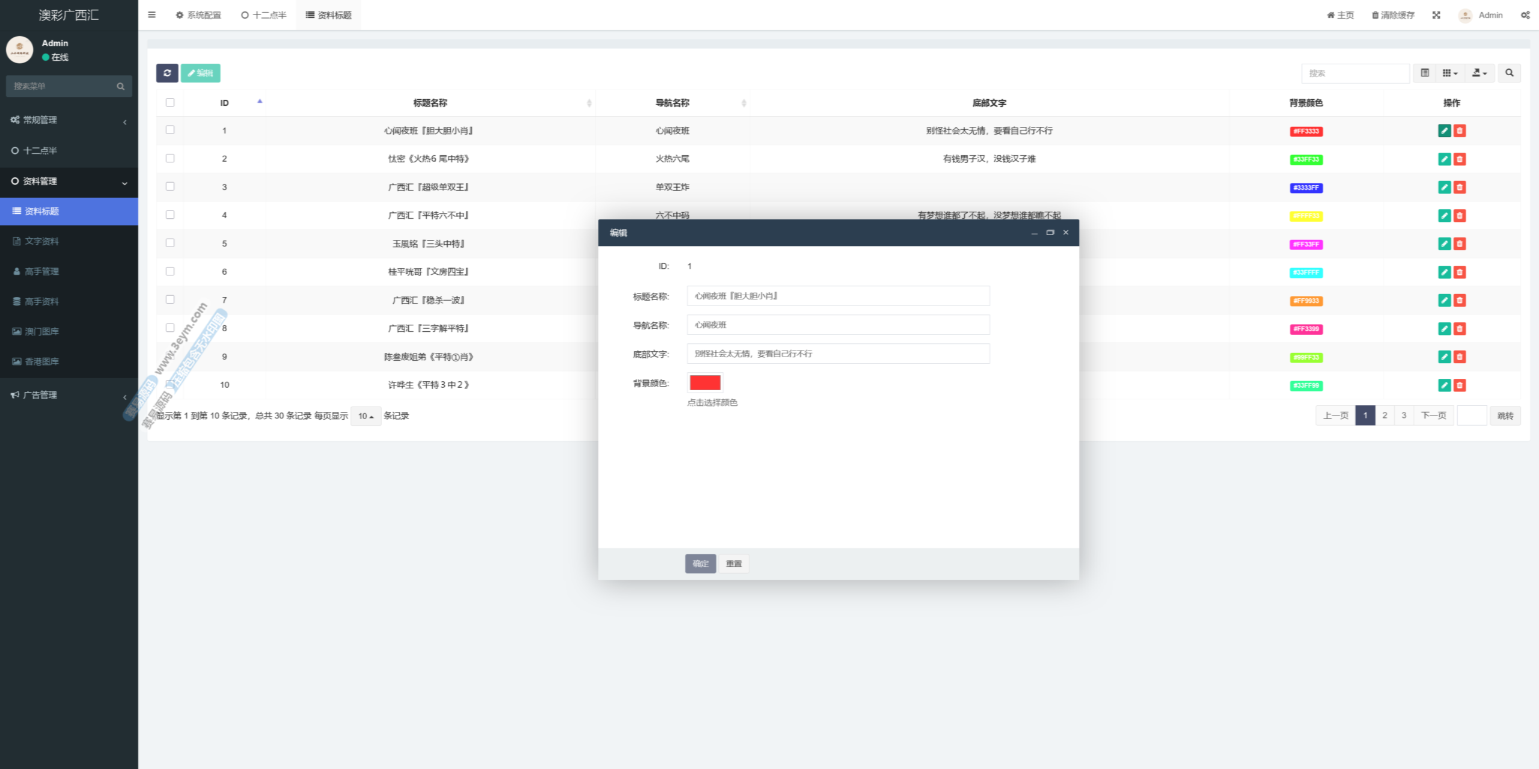Click the refresh table icon button

[x=167, y=73]
